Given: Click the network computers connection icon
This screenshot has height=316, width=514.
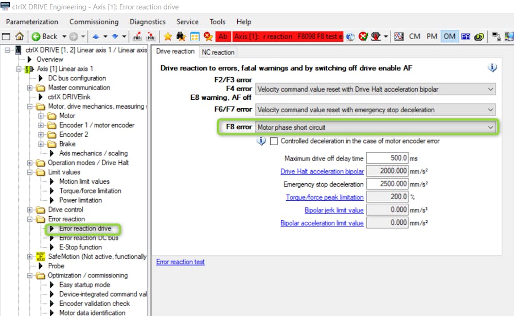Looking at the screenshot, I should (x=497, y=37).
